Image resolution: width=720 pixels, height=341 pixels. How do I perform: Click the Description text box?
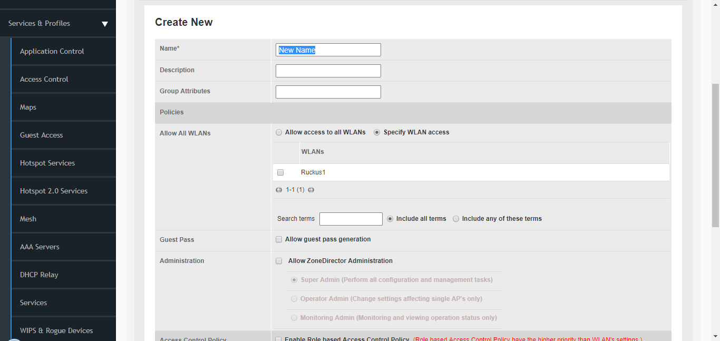pyautogui.click(x=328, y=71)
